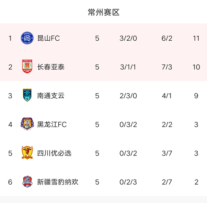207x203 pixels.
Task: Click the 常州赛区 group heading
Action: click(104, 12)
